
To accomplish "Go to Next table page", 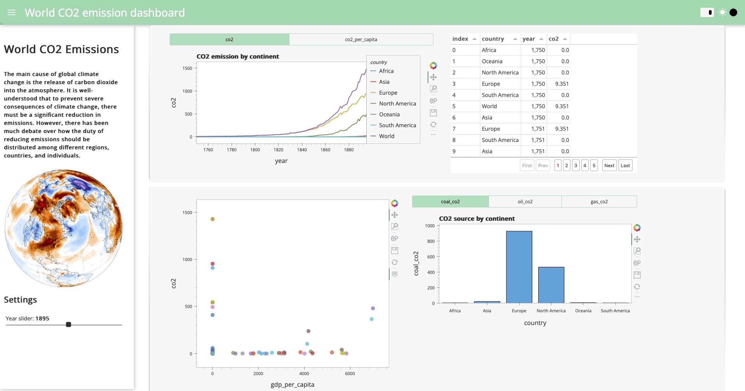I will [609, 165].
